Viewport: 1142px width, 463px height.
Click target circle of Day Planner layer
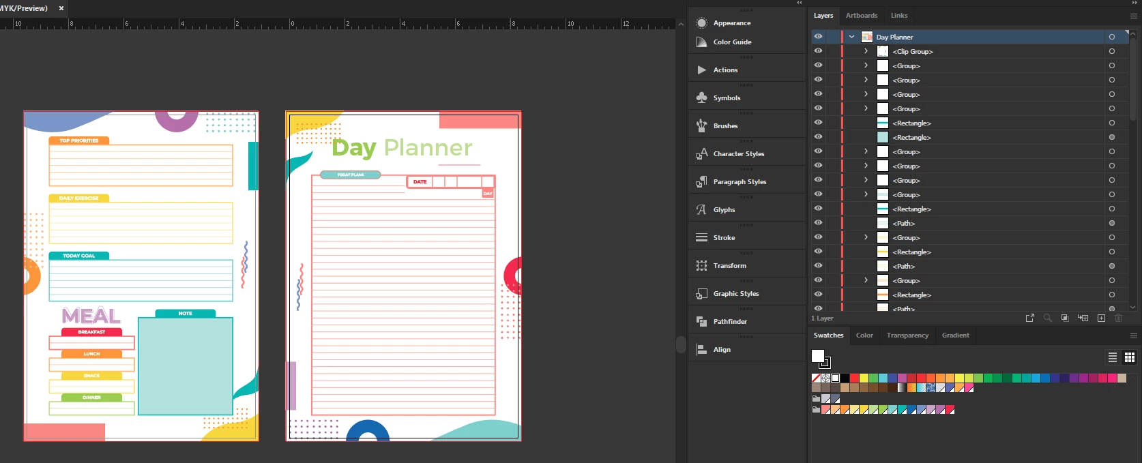click(1112, 37)
